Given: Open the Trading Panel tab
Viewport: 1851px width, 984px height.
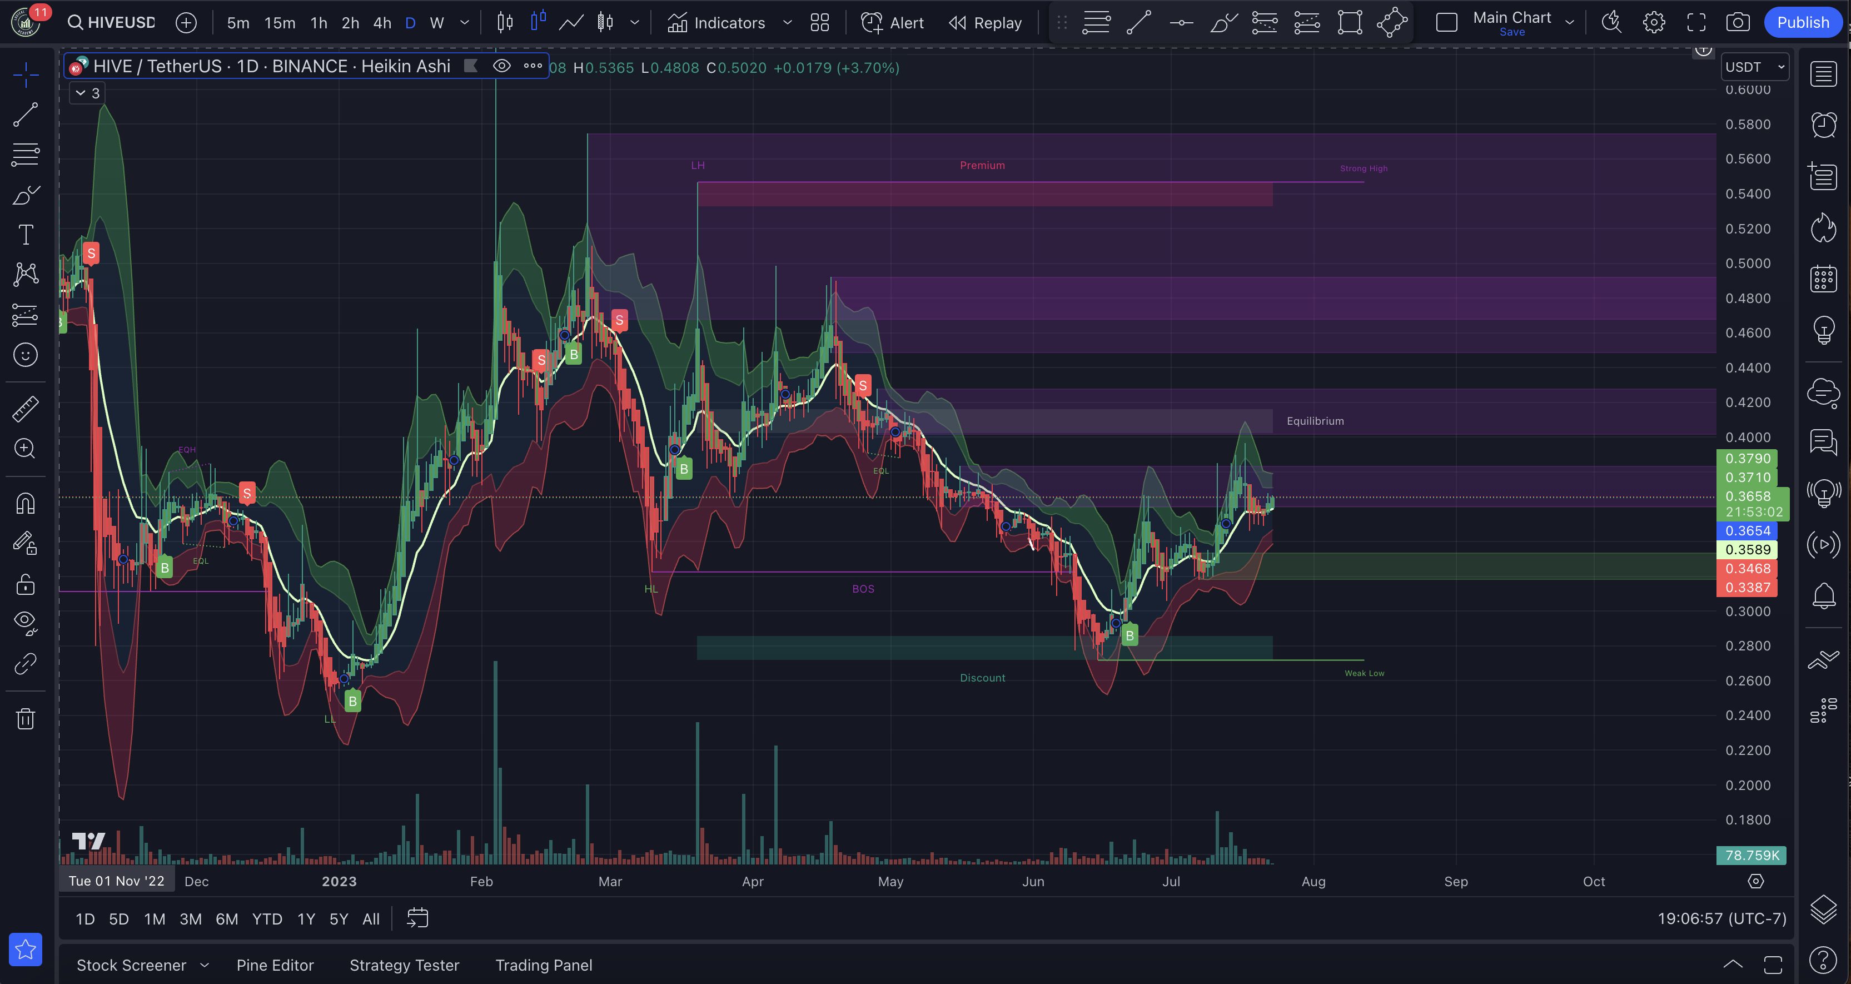Looking at the screenshot, I should click(x=544, y=965).
